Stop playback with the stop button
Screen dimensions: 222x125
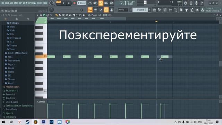69,3
